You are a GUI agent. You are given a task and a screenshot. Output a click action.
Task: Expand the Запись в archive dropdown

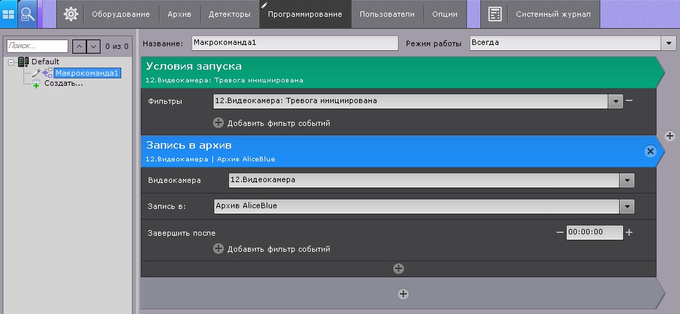click(x=626, y=206)
